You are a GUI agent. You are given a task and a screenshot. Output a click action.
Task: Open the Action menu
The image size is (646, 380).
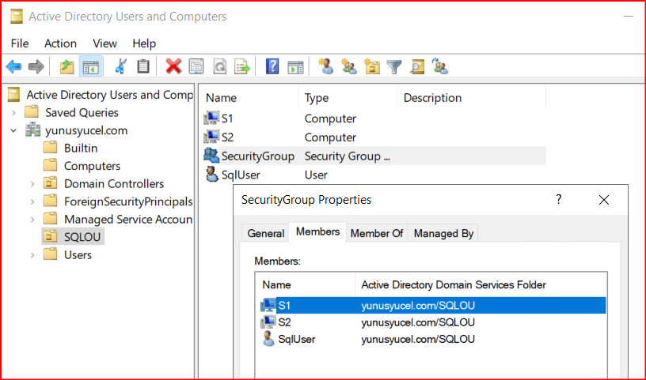[60, 43]
